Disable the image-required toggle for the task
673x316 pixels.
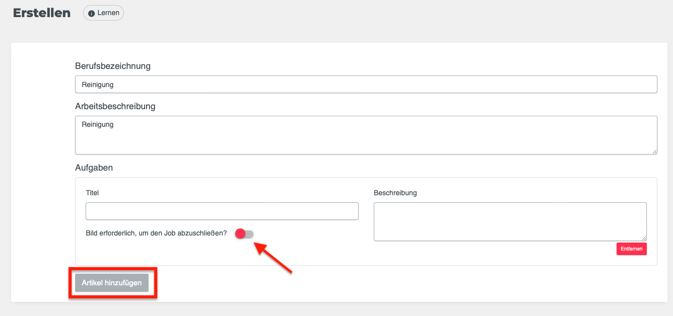pyautogui.click(x=244, y=233)
